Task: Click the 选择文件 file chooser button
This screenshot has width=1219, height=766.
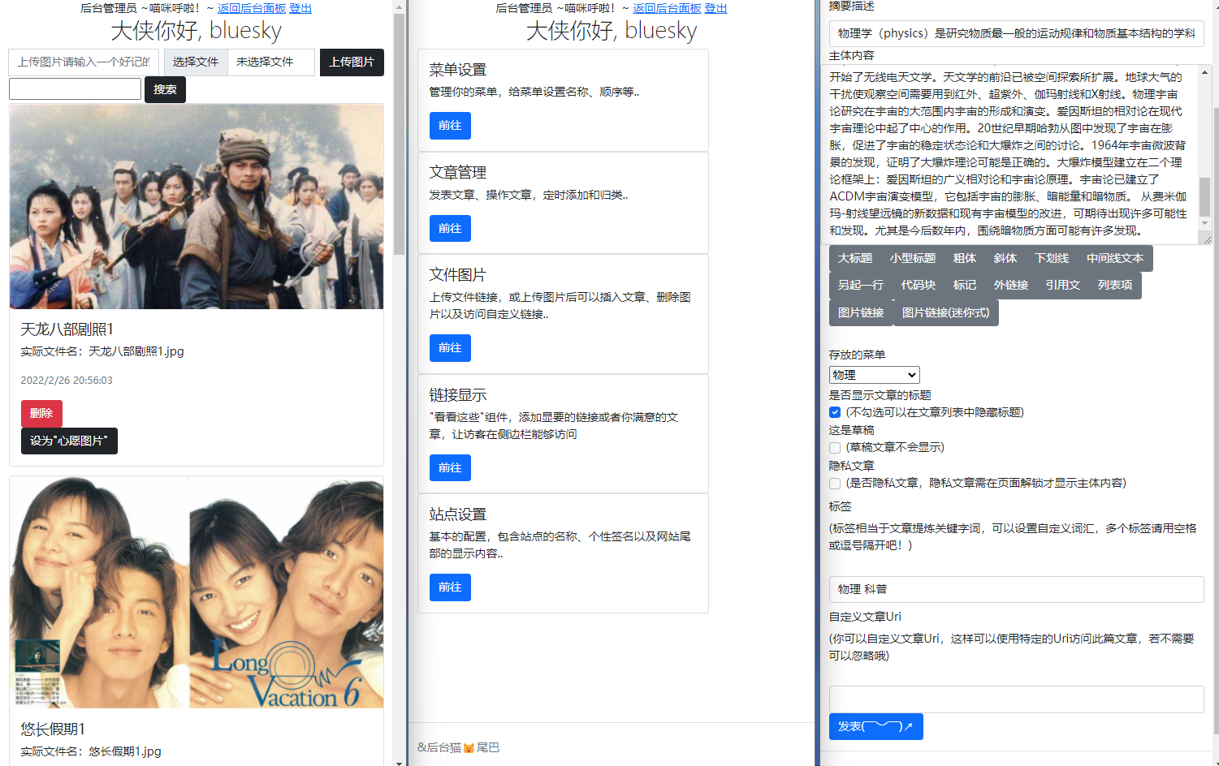Action: 196,62
